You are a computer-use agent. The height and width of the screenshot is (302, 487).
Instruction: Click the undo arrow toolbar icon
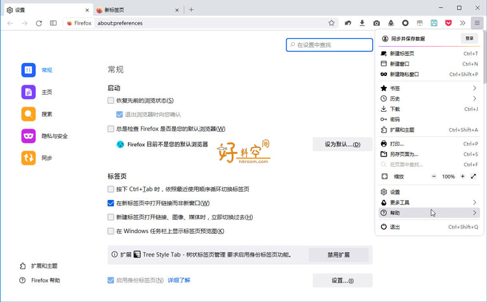pyautogui.click(x=348, y=23)
